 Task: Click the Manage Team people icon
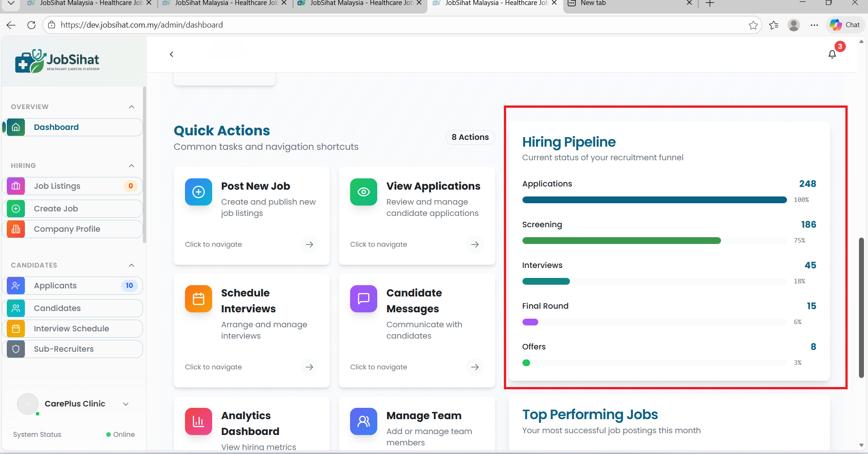[363, 421]
